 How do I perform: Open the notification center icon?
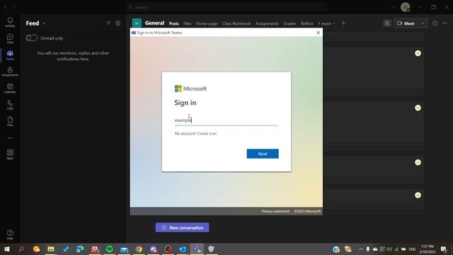[x=444, y=249]
